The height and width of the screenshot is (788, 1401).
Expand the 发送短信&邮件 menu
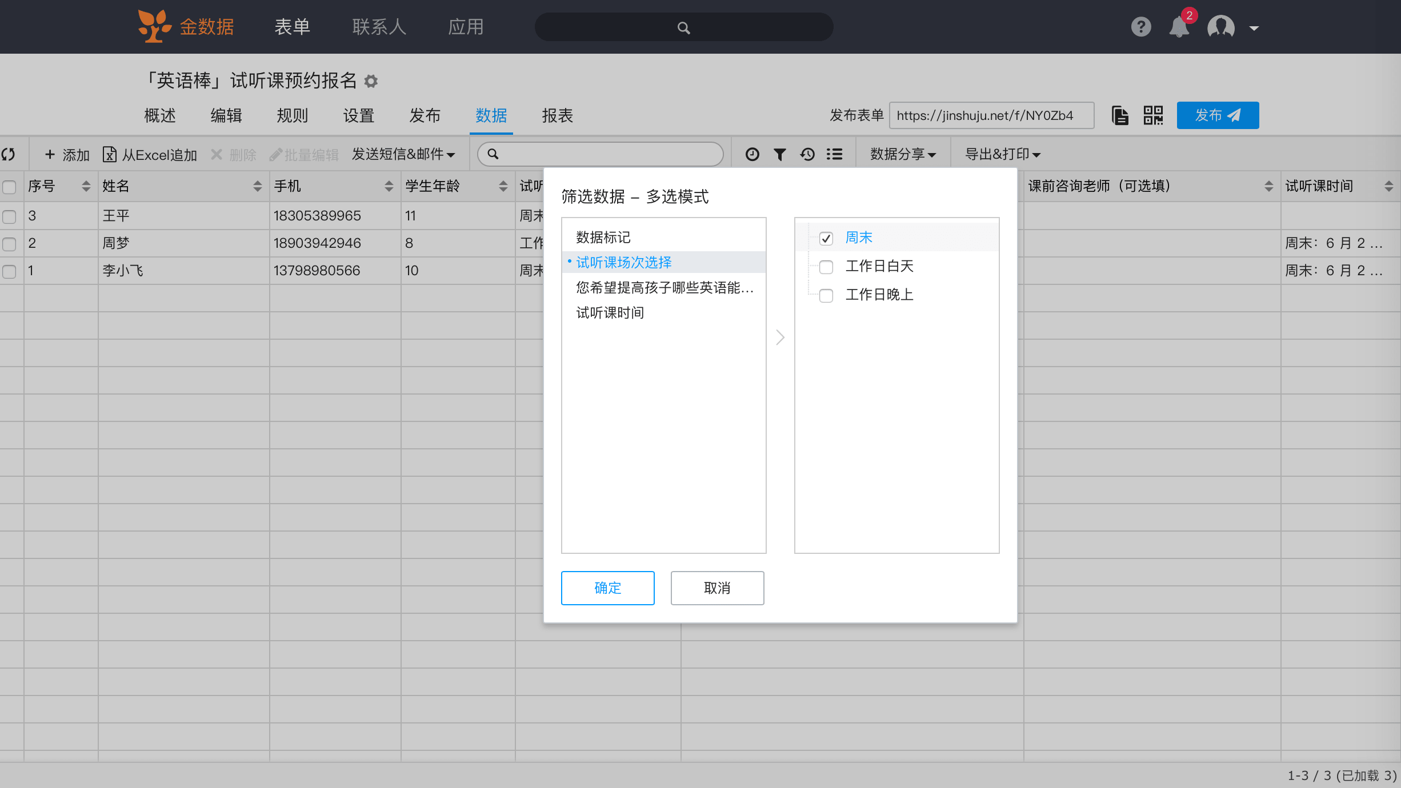[403, 154]
